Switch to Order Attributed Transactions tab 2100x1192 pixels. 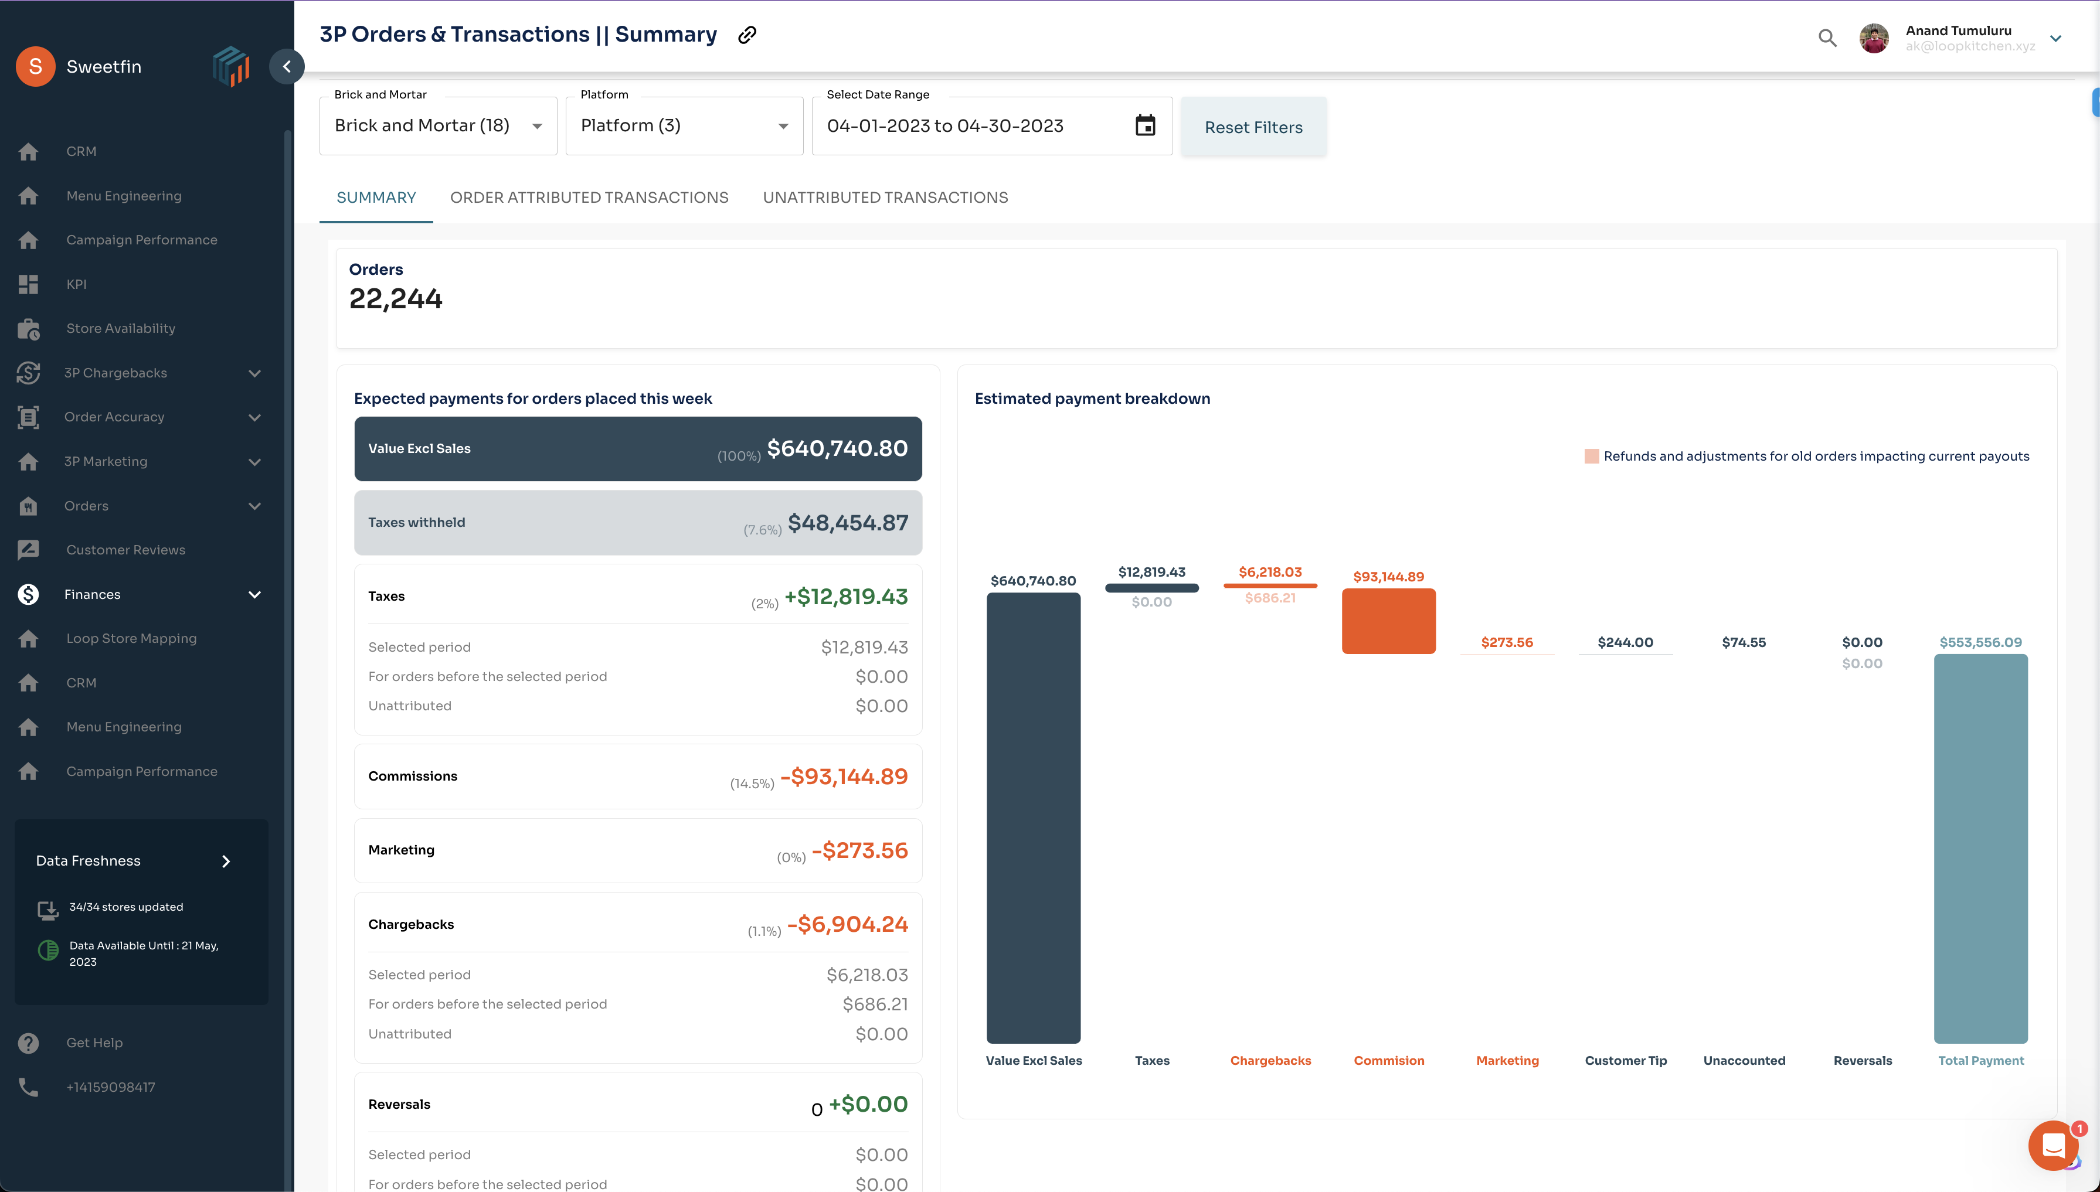pyautogui.click(x=589, y=197)
